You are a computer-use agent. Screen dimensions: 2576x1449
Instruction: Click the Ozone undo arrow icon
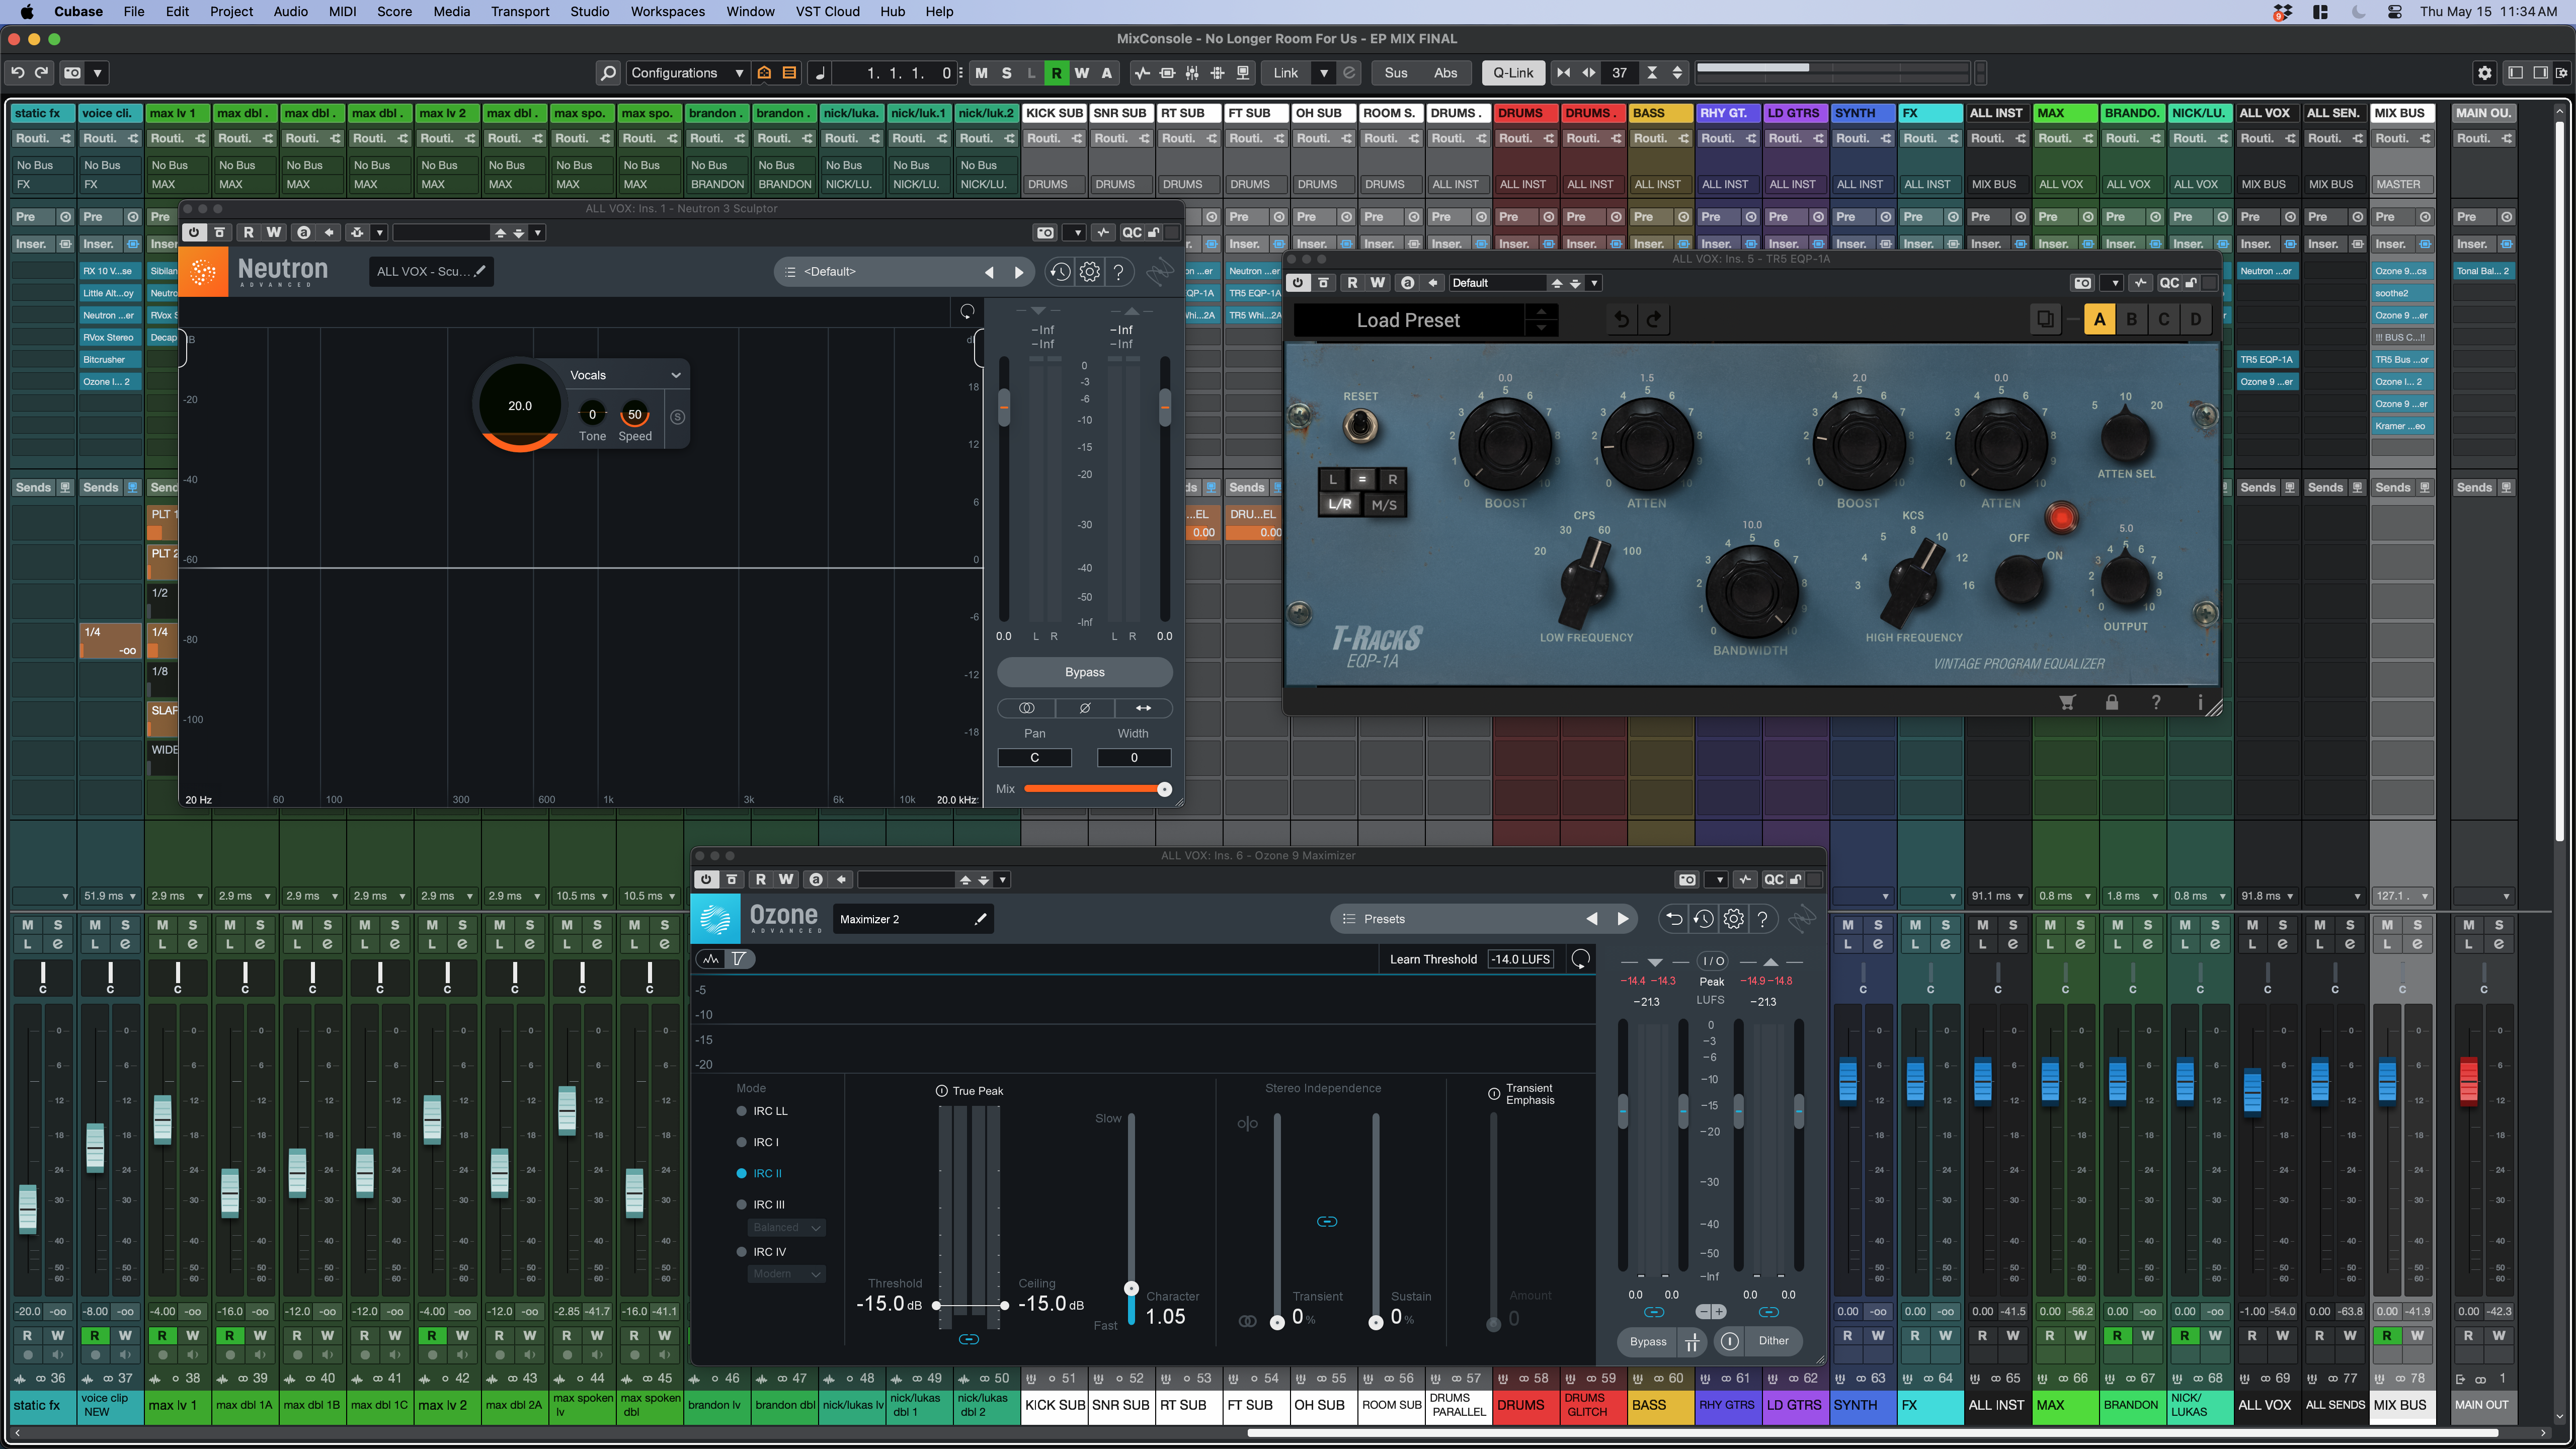coord(1674,918)
